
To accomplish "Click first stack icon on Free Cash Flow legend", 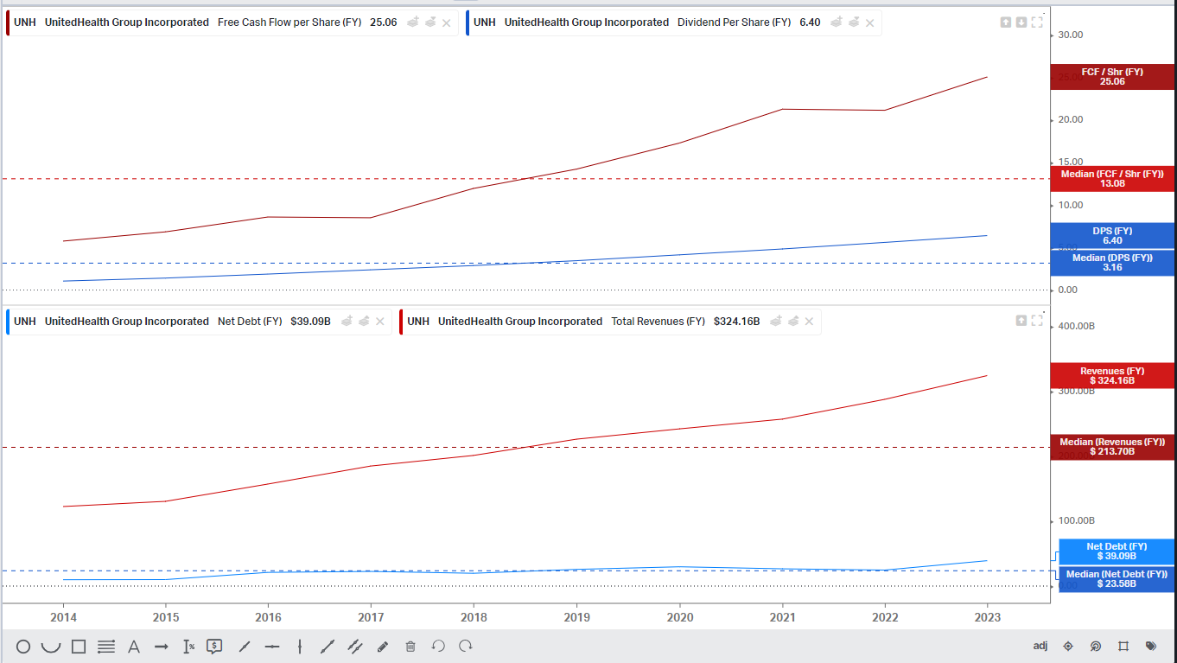I will point(413,22).
